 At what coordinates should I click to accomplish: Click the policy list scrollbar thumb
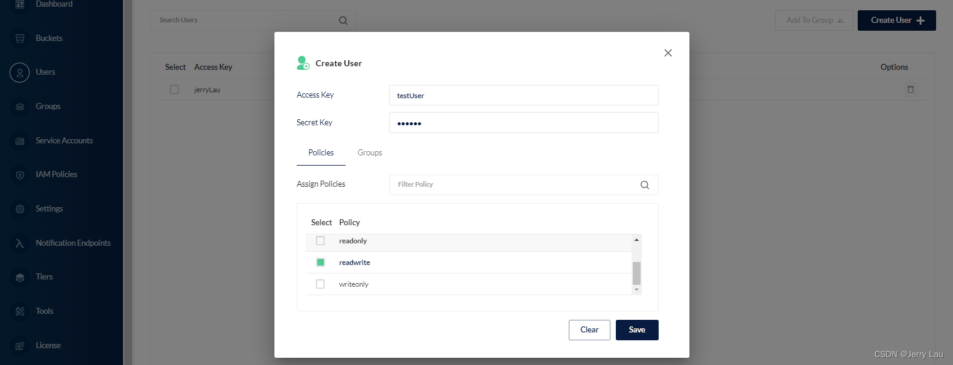(636, 273)
